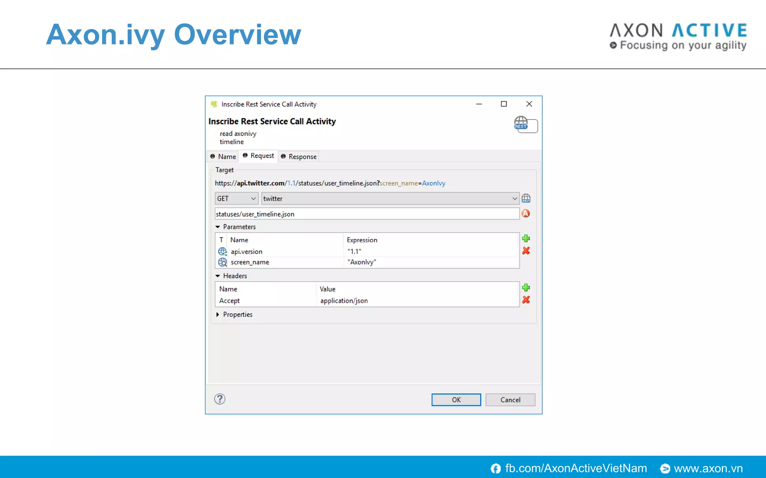The image size is (766, 478).
Task: Open help with question mark icon
Action: click(220, 399)
